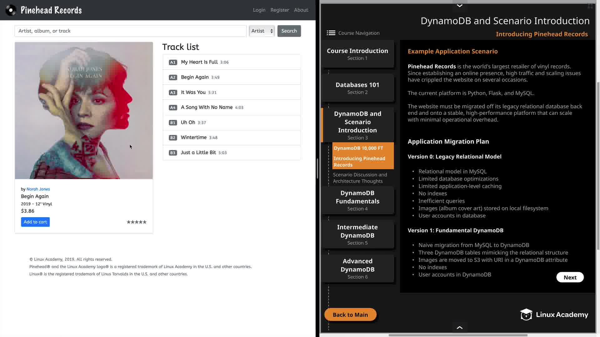The image size is (600, 337).
Task: Click the Norah Jones artist link
Action: 38,189
